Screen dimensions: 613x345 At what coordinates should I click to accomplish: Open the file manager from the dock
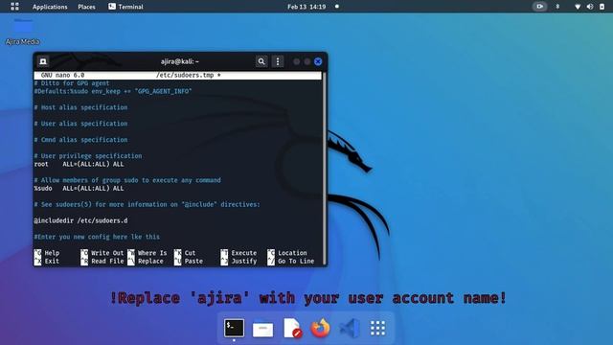click(x=262, y=329)
